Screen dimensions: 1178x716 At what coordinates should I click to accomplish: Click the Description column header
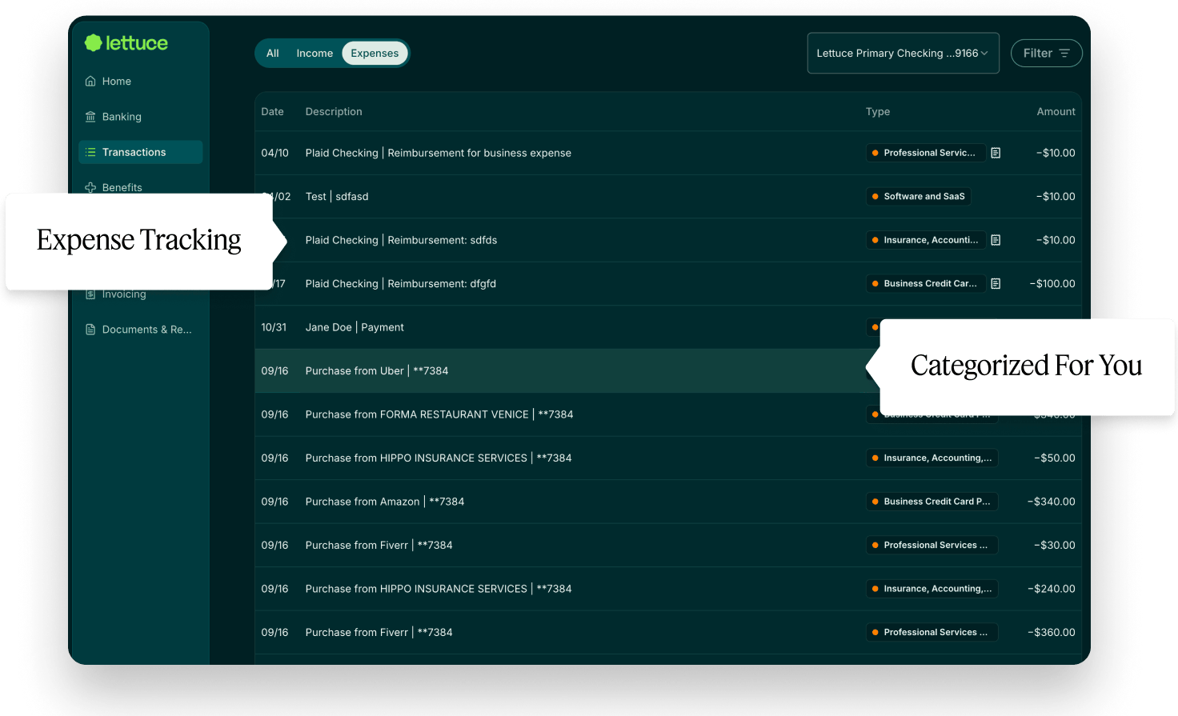pos(334,112)
